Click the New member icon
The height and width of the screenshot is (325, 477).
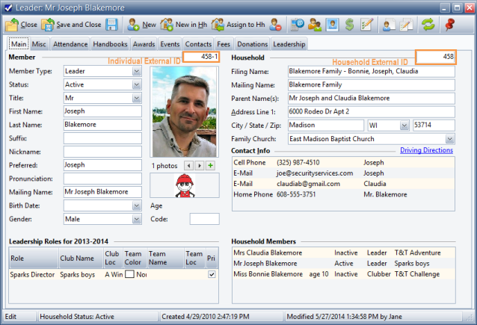tap(141, 25)
